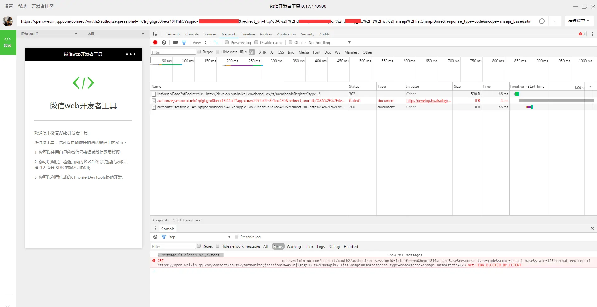Click the develop.huahaikeji initiator link
Viewport: 597px width, 307px height.
(429, 101)
